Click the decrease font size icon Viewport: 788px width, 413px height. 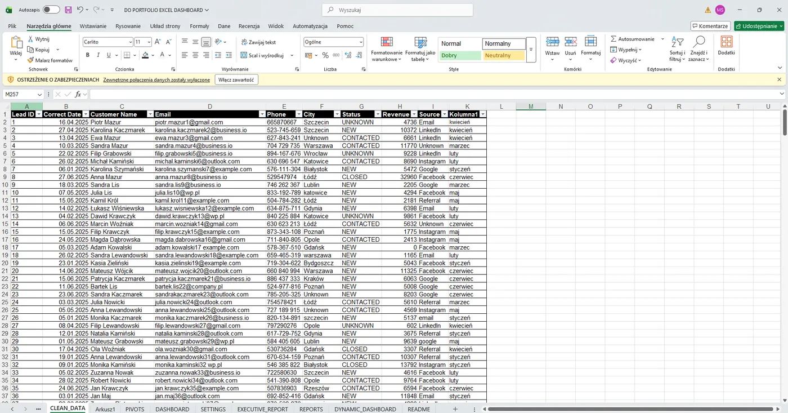pos(168,42)
